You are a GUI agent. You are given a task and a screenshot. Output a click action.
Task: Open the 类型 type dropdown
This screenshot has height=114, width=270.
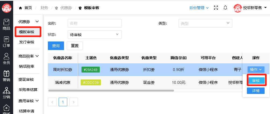[205, 23]
